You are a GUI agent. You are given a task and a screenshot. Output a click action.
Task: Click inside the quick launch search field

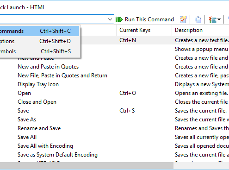pos(53,19)
